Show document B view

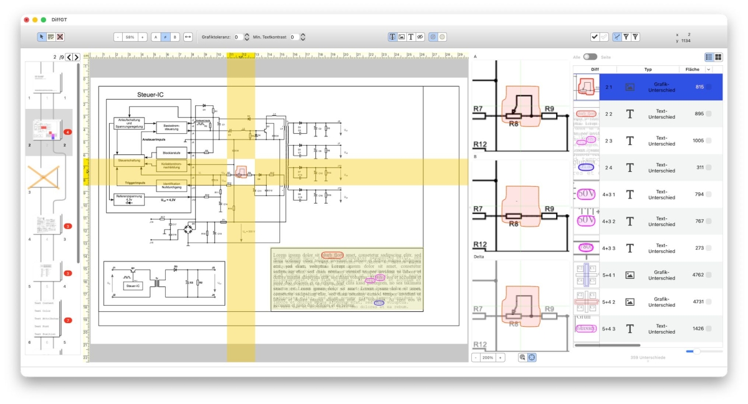pyautogui.click(x=175, y=37)
